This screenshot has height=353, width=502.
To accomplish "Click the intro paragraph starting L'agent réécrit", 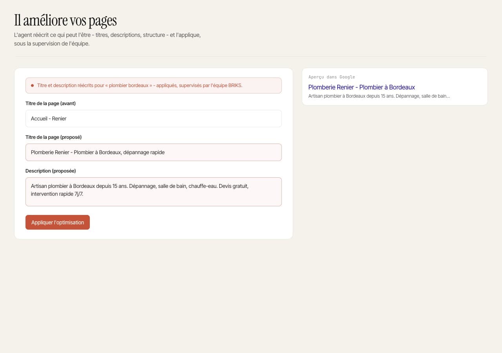I will [x=107, y=39].
